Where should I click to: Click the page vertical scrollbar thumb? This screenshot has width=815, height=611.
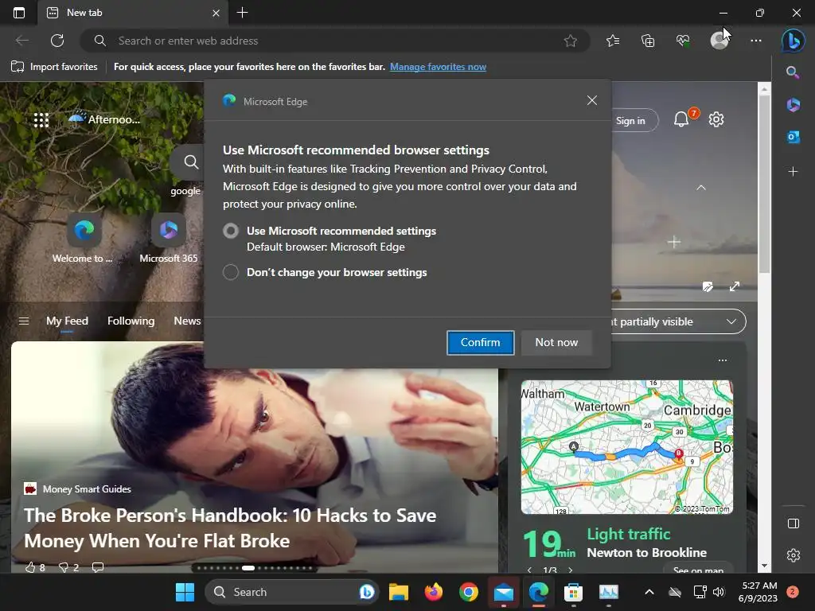click(763, 185)
